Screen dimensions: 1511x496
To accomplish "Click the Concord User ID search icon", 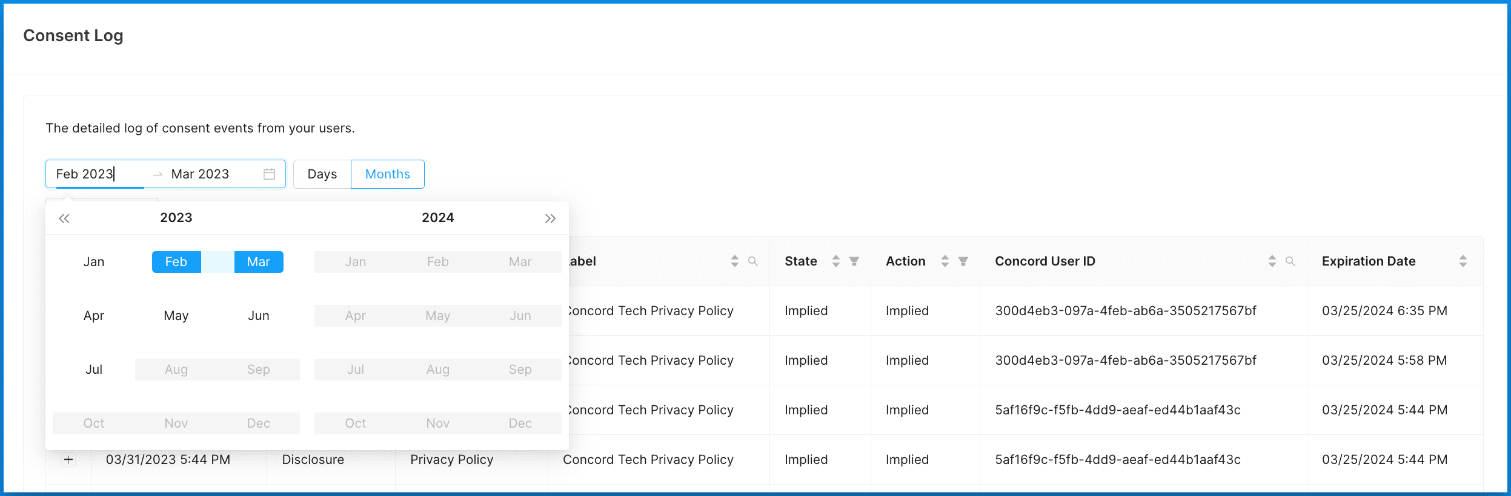I will pos(1290,261).
